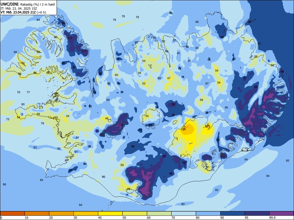Pick the pale yellow 50–60 legend swatch
294x220 pixels.
point(135,214)
